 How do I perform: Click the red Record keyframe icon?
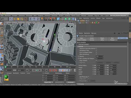tap(50, 70)
